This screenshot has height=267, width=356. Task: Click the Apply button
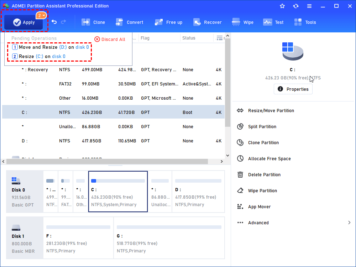pos(23,22)
